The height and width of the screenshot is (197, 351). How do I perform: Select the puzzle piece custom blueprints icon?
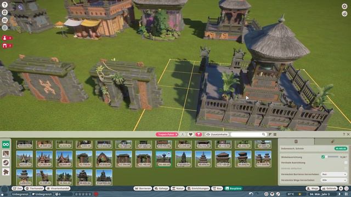click(6, 172)
